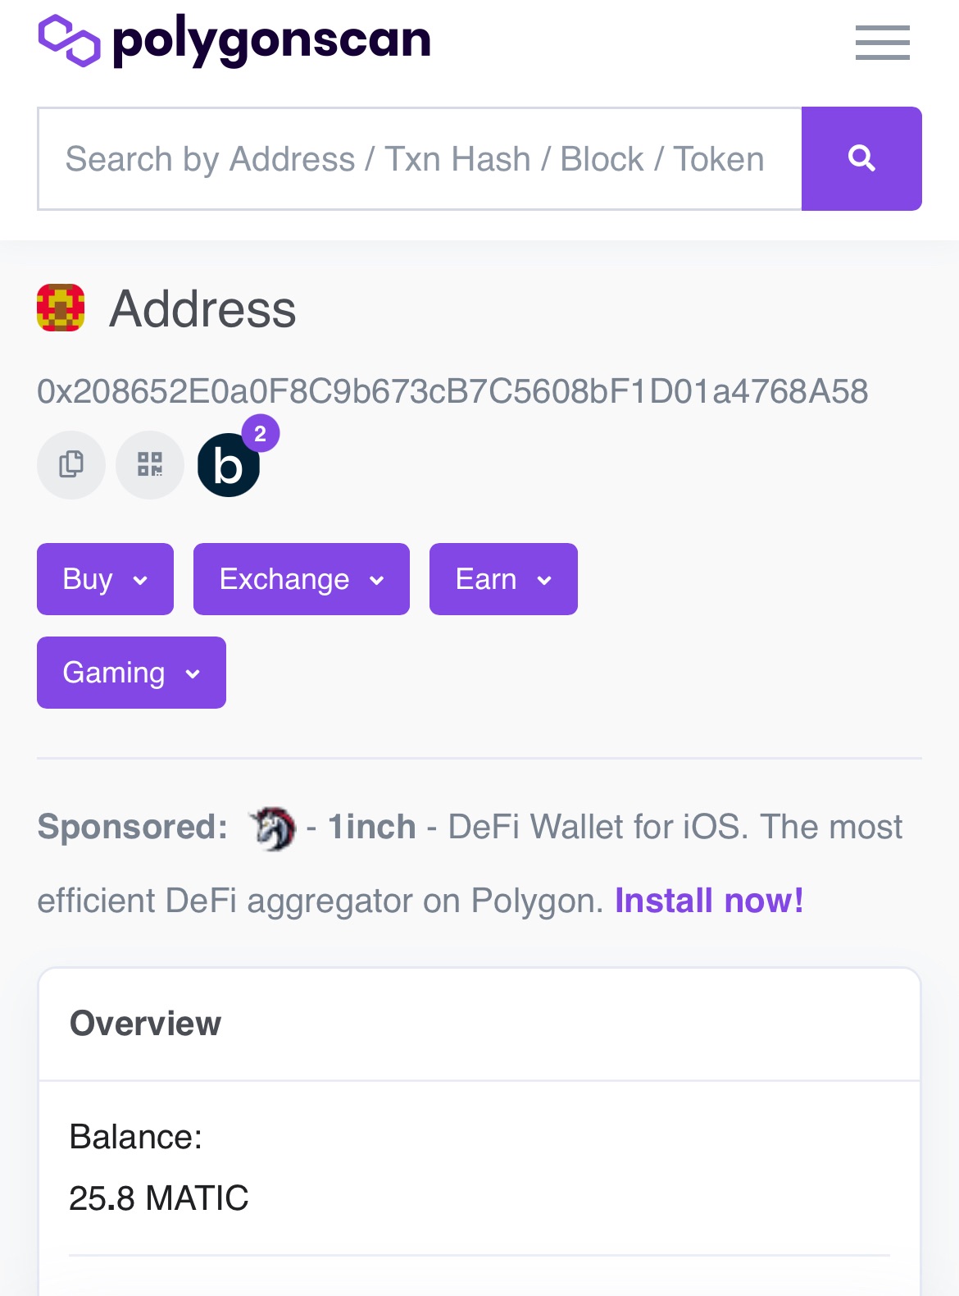Click the 1inch sponsor name link
This screenshot has height=1296, width=959.
[x=372, y=827]
